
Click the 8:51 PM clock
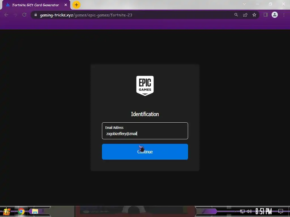click(264, 211)
